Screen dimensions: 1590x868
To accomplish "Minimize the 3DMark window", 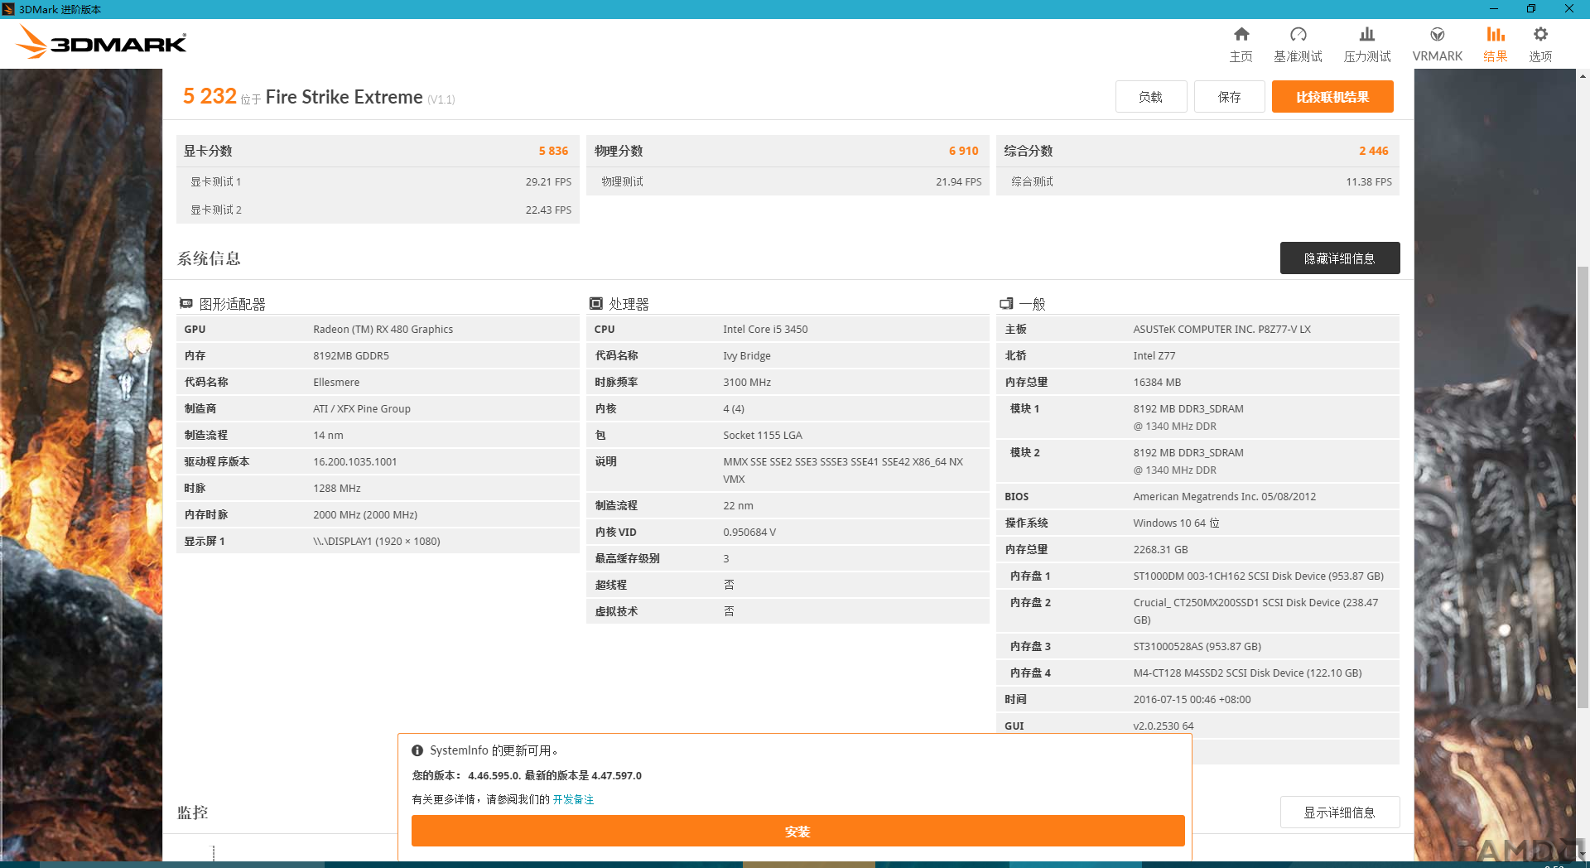I will click(1494, 9).
